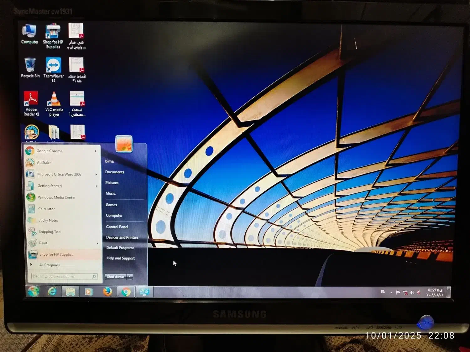Viewport: 470px width, 352px height.
Task: Open Computer from the Start menu right pane
Action: tap(114, 216)
